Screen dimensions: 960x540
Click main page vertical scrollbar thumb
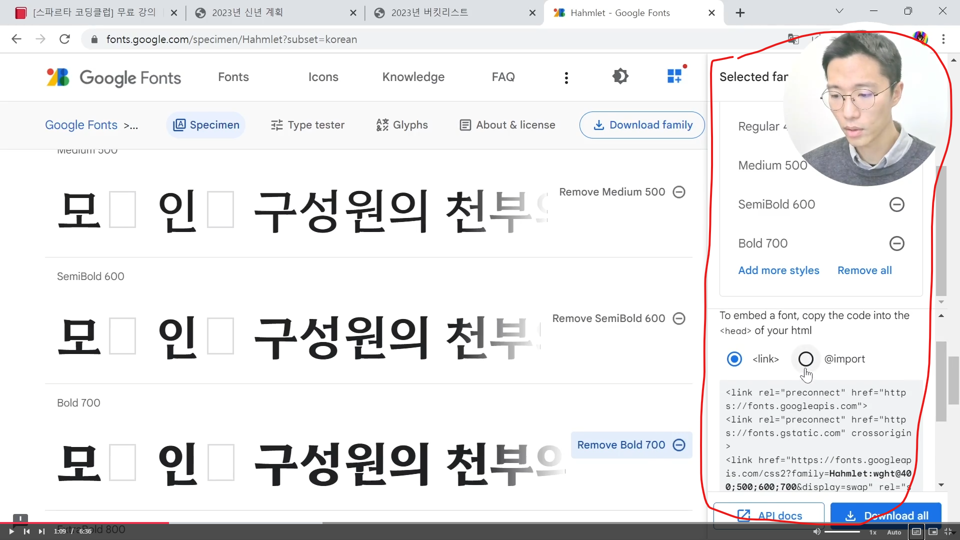click(x=954, y=380)
